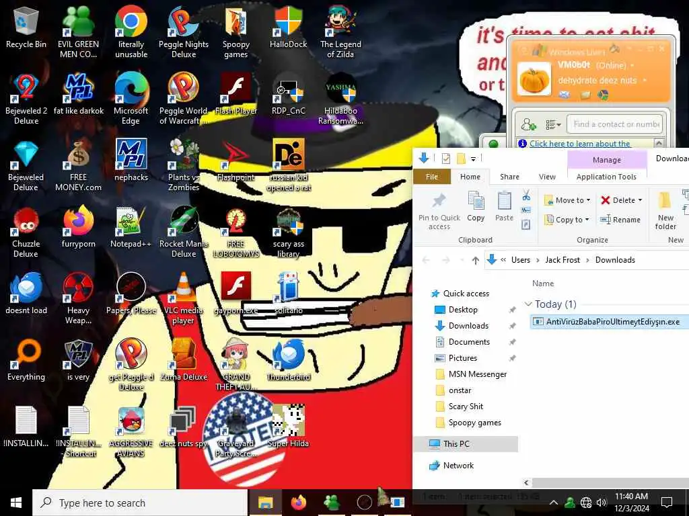Collapse the Today (1) group
Screen dimensions: 689x516
click(x=528, y=304)
